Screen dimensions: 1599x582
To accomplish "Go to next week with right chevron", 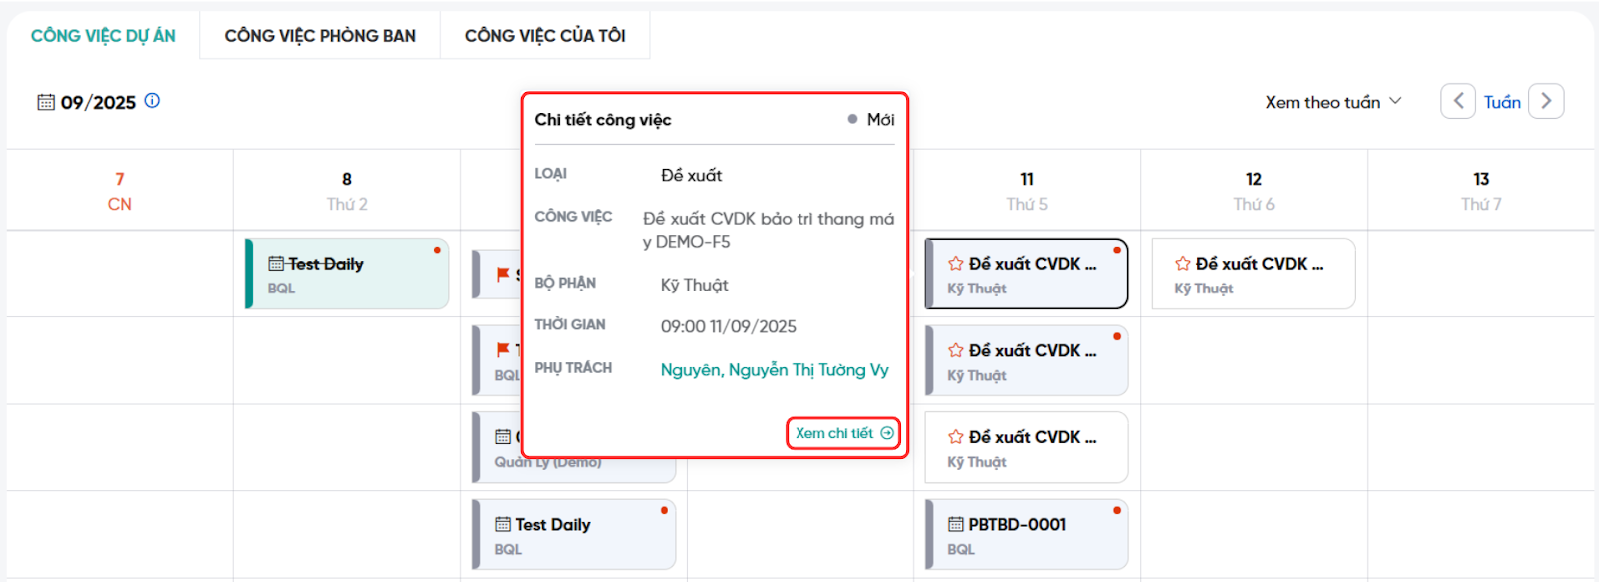I will (x=1546, y=101).
